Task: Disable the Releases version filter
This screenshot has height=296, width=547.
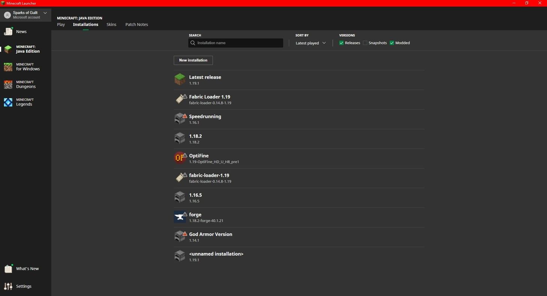Action: pyautogui.click(x=341, y=43)
